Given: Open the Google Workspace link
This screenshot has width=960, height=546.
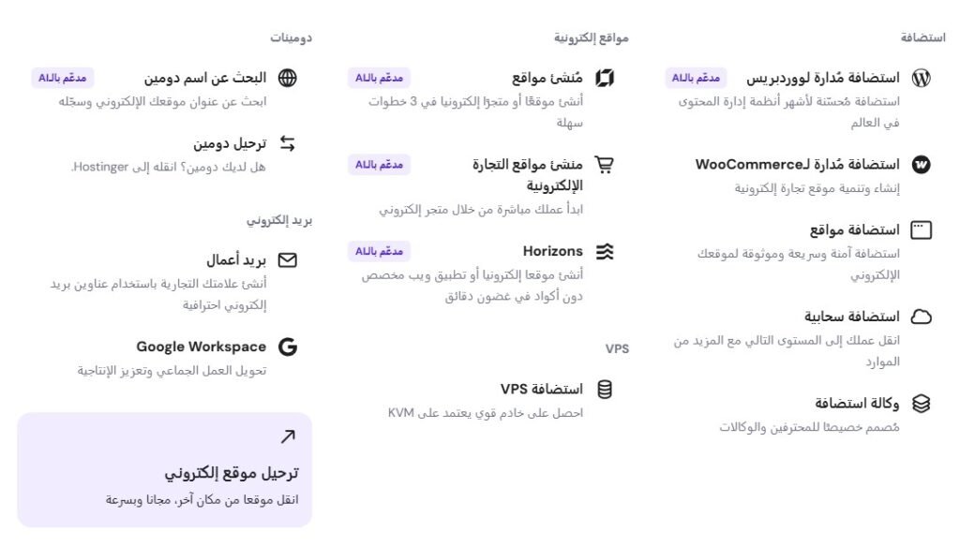Looking at the screenshot, I should (x=202, y=347).
